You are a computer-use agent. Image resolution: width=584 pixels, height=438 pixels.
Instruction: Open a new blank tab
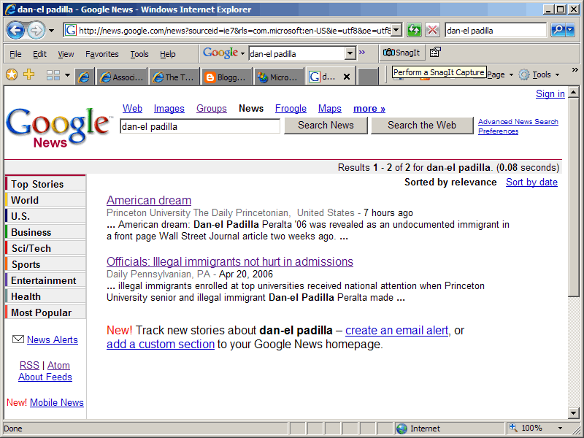[x=368, y=77]
